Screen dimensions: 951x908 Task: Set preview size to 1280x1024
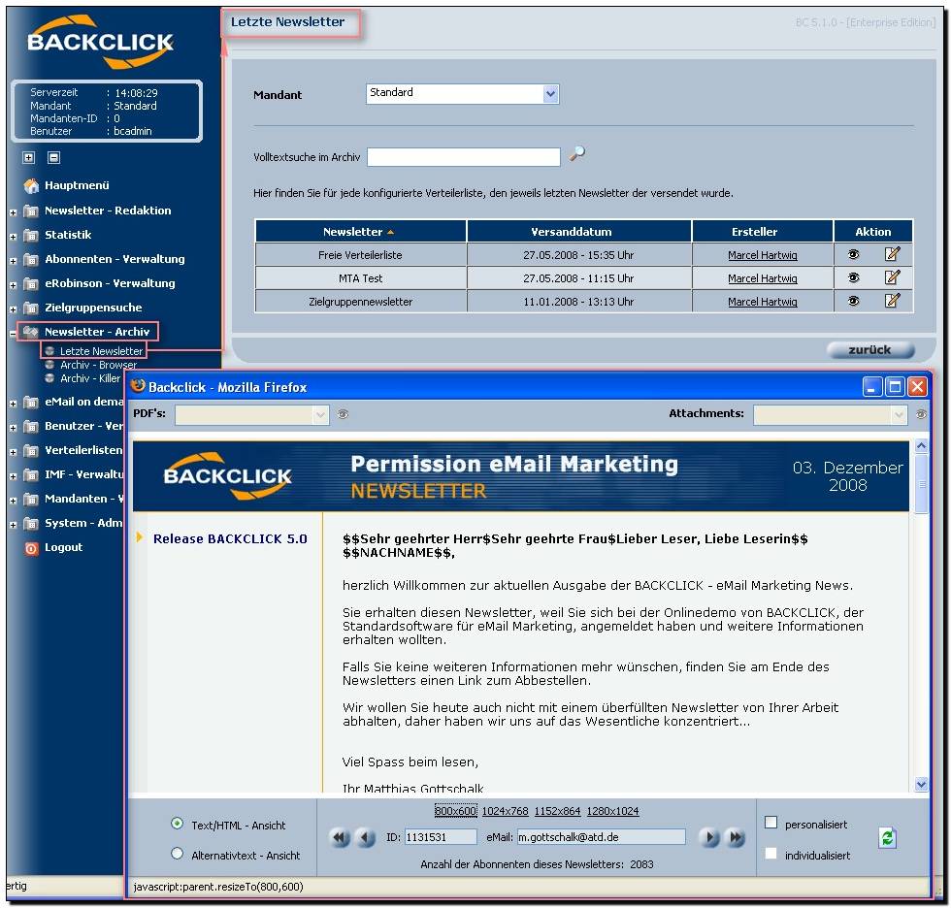[x=612, y=811]
